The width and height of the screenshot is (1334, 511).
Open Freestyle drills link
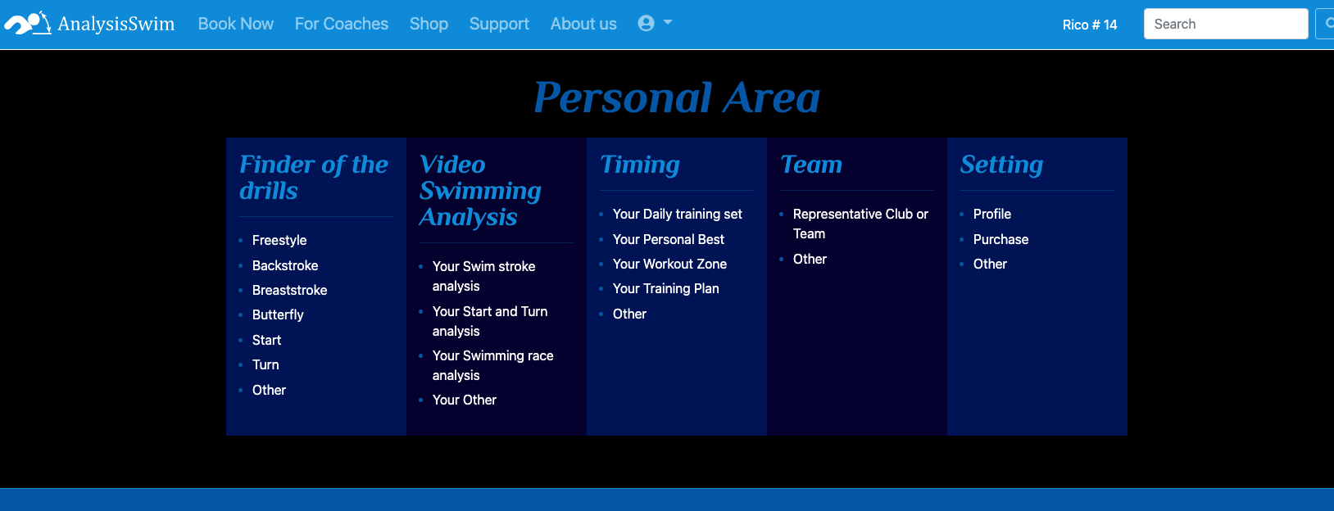(279, 240)
